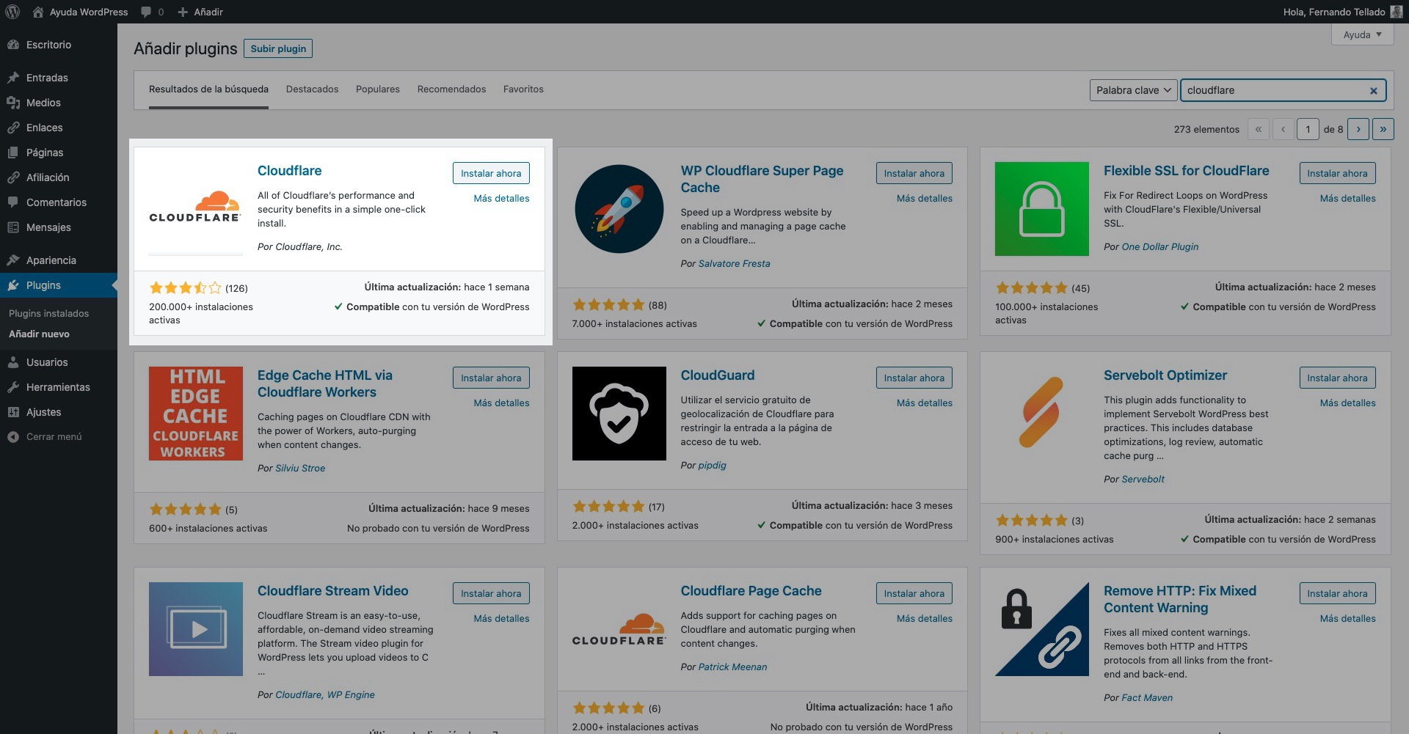Open the comments bubble icon in admin bar

(147, 12)
